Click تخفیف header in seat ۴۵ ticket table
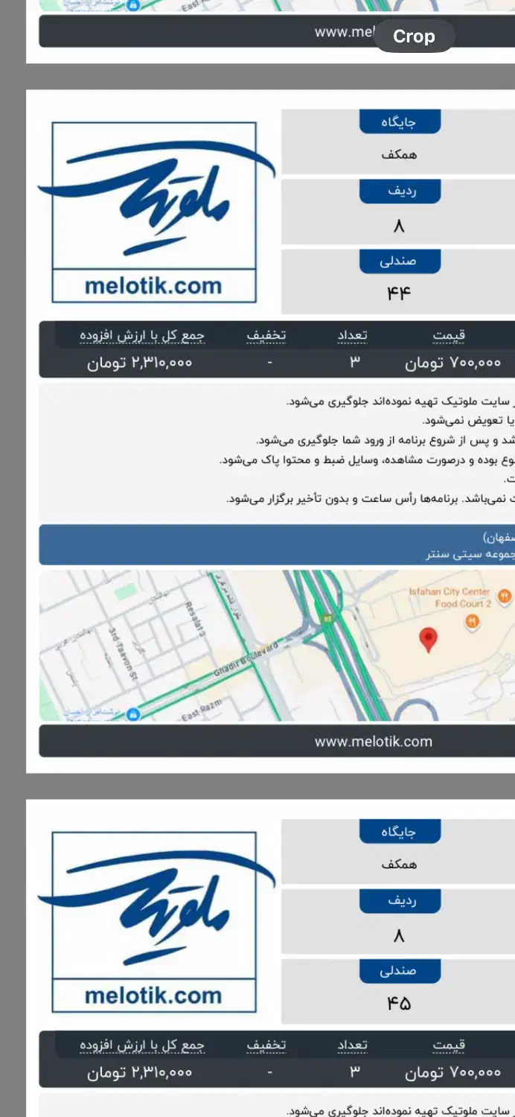Viewport: 515px width, 1117px height. click(x=266, y=1046)
